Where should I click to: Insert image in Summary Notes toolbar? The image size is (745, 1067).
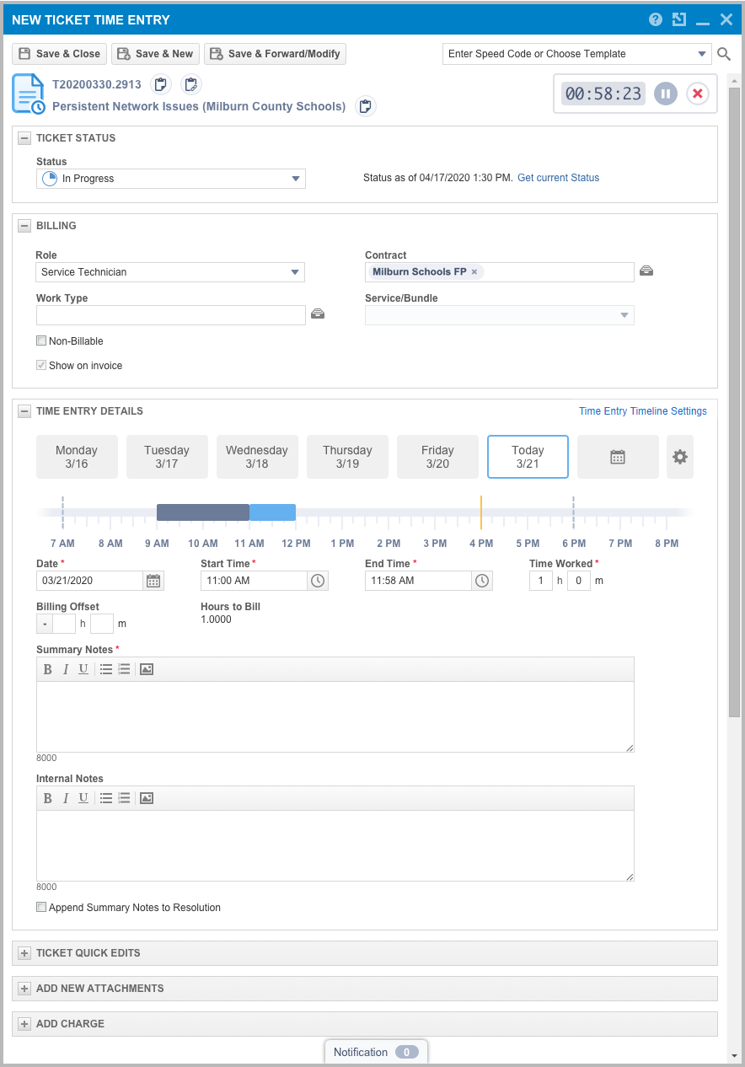pyautogui.click(x=147, y=669)
